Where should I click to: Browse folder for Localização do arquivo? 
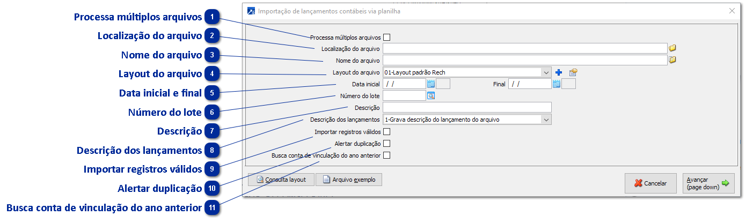(672, 48)
